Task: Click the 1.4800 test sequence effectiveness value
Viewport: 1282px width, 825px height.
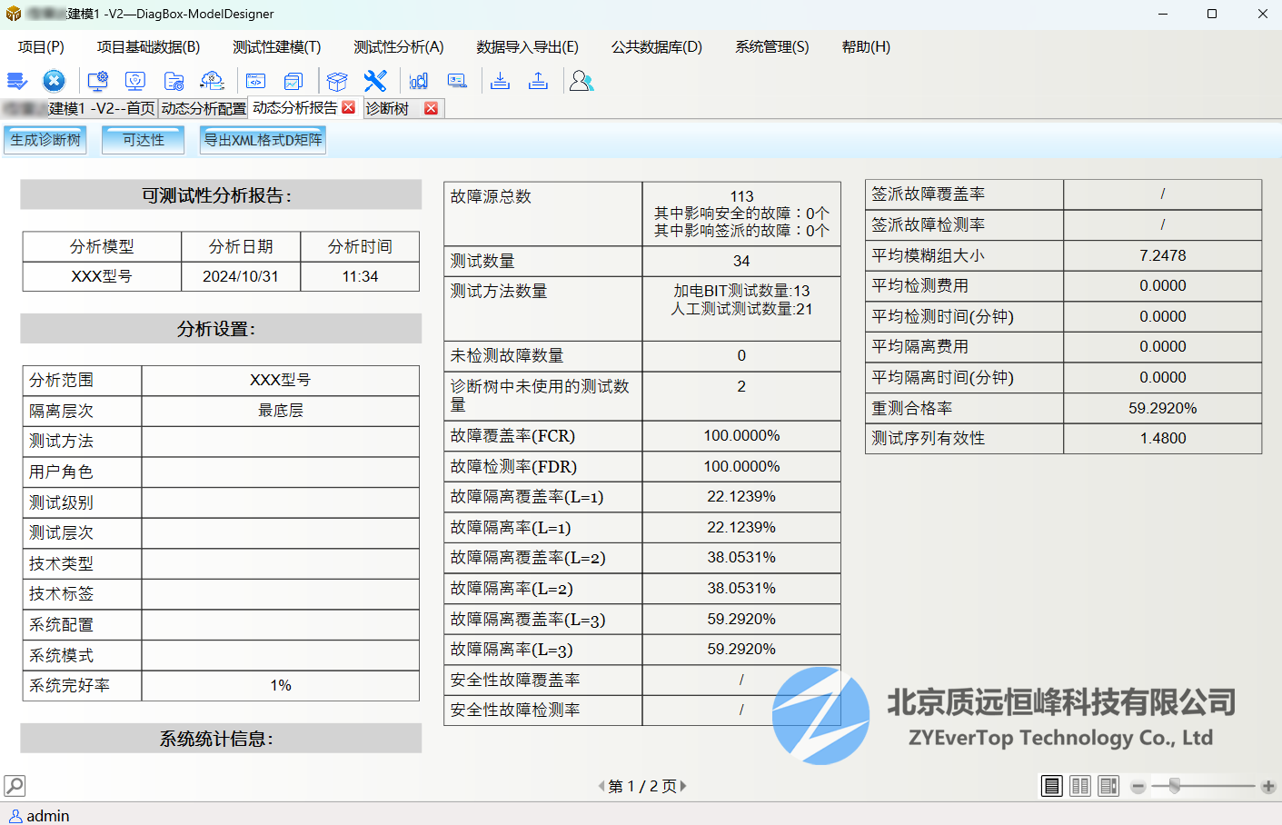Action: pyautogui.click(x=1163, y=438)
